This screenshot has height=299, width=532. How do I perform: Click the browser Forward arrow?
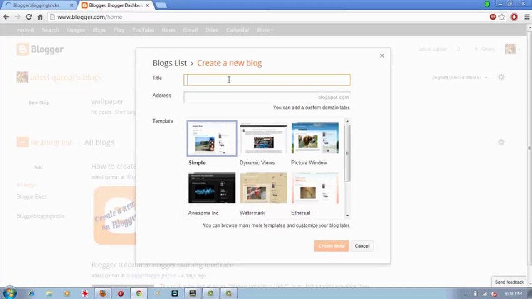pos(17,17)
